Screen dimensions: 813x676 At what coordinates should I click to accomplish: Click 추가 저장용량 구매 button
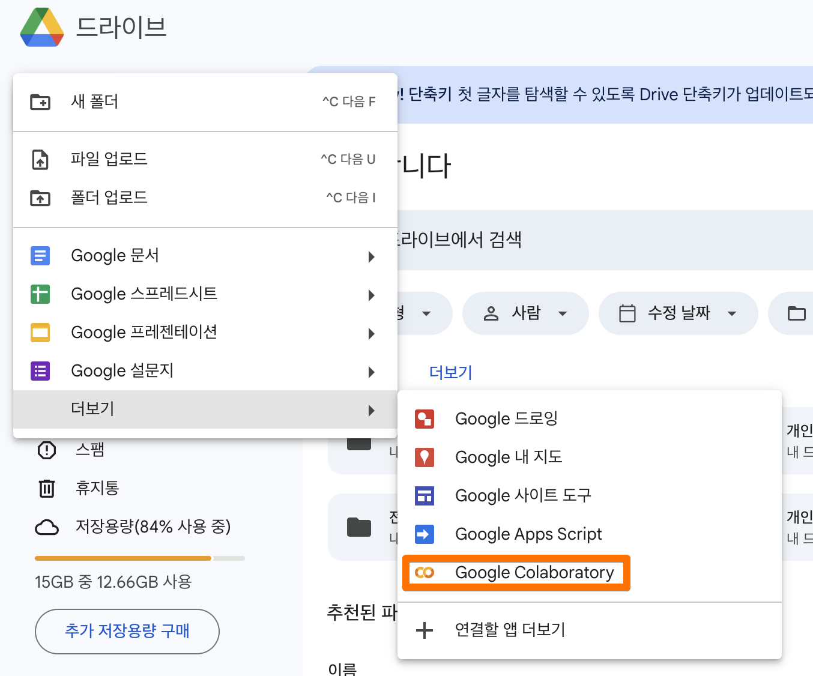[127, 632]
